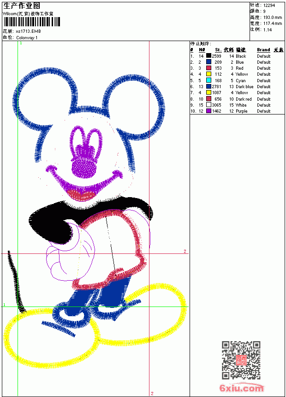Click the color count value 9
The height and width of the screenshot is (397, 286).
click(264, 12)
